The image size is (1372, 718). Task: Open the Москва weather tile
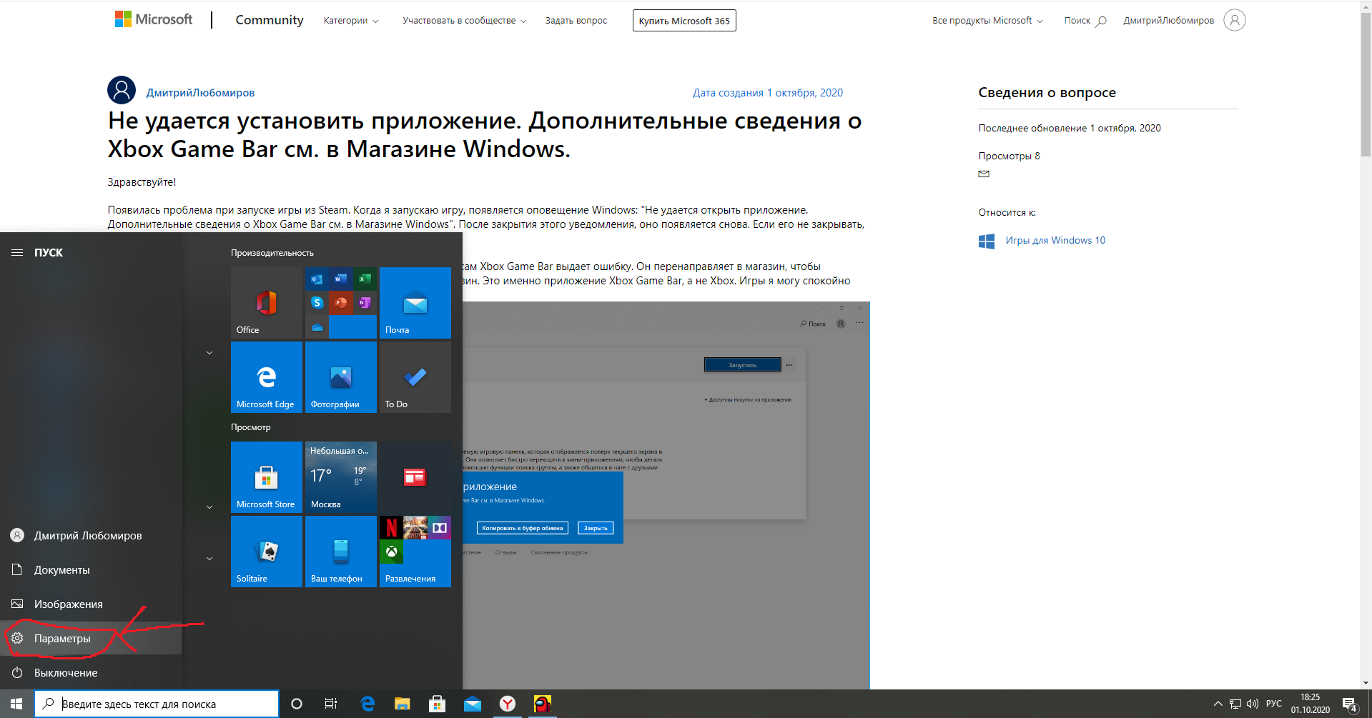(341, 477)
